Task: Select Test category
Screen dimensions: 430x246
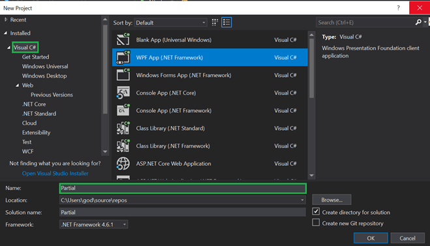Action: pos(27,142)
